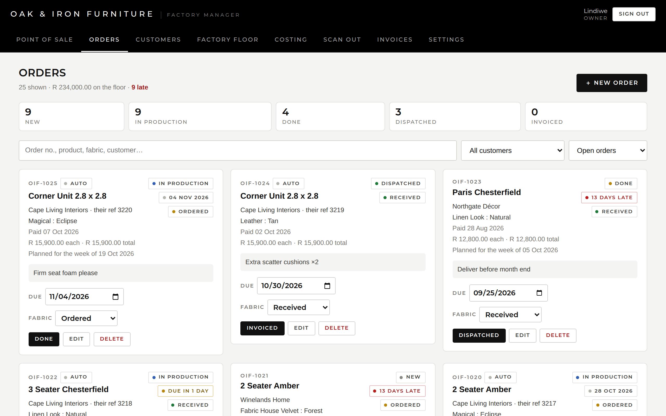The width and height of the screenshot is (666, 416).
Task: Click the 'Firm seat foam please' note
Action: 121,273
